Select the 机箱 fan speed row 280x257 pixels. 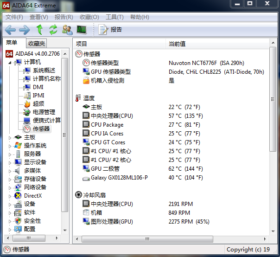(x=171, y=212)
